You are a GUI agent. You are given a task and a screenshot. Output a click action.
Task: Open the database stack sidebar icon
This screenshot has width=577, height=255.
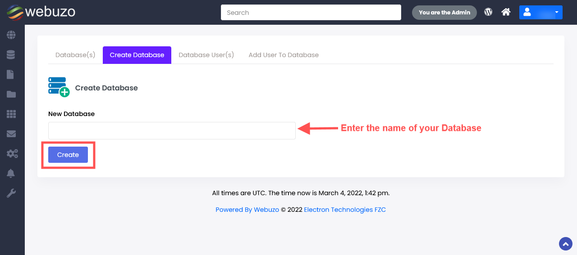click(11, 55)
